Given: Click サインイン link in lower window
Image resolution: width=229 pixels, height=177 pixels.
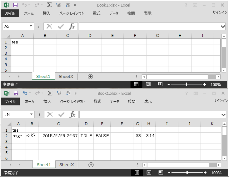Looking at the screenshot, I should point(220,101).
